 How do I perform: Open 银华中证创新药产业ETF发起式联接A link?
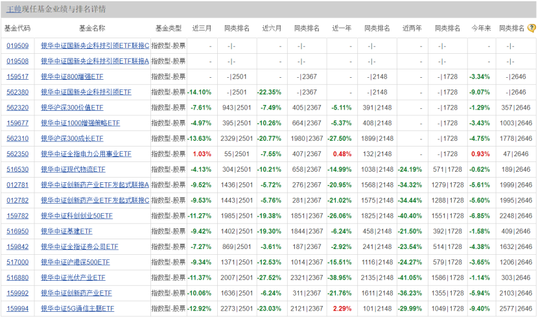95,185
